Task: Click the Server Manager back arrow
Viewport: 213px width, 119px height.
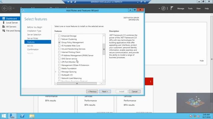Action: click(5, 8)
